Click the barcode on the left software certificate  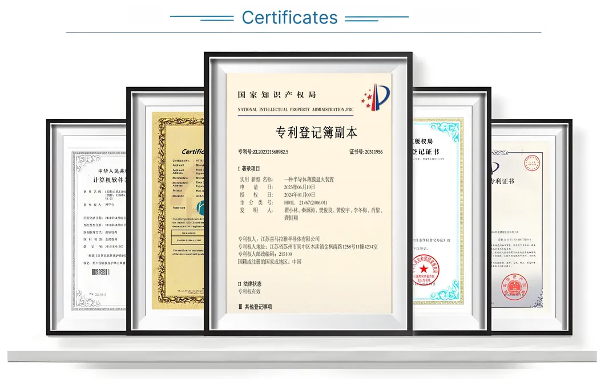click(x=99, y=271)
